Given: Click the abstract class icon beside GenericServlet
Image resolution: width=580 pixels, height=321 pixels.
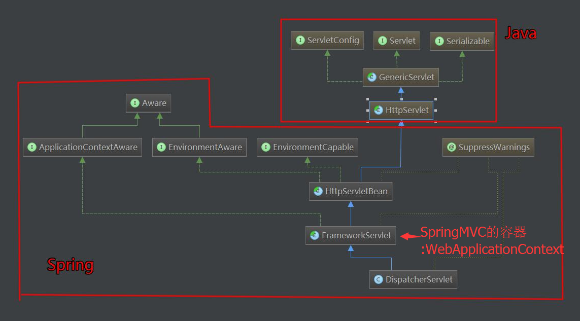Looking at the screenshot, I should pyautogui.click(x=372, y=77).
